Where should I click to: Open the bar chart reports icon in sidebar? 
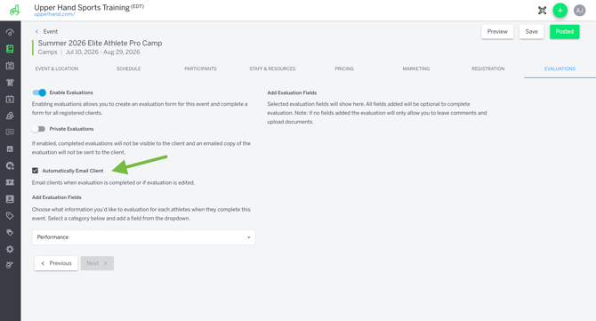click(10, 148)
